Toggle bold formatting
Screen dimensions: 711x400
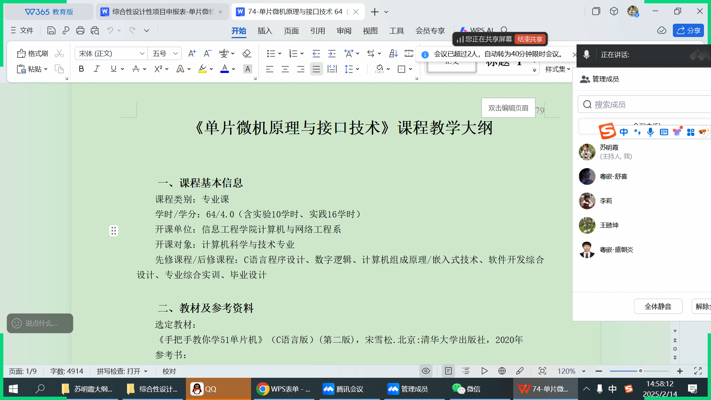(x=81, y=69)
